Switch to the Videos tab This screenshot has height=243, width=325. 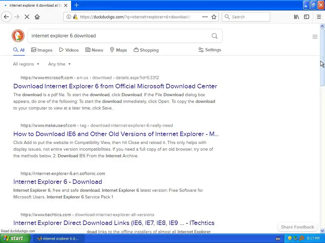(69, 50)
